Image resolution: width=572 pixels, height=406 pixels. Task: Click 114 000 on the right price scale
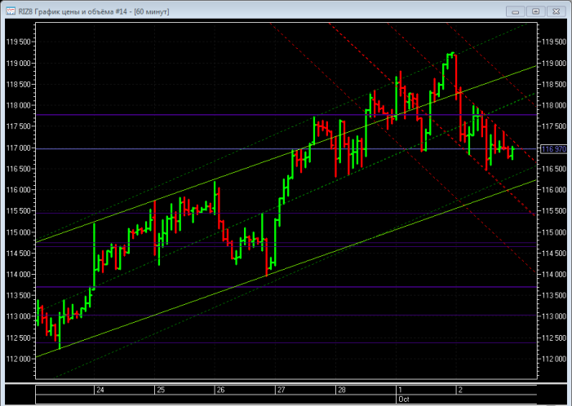point(554,275)
